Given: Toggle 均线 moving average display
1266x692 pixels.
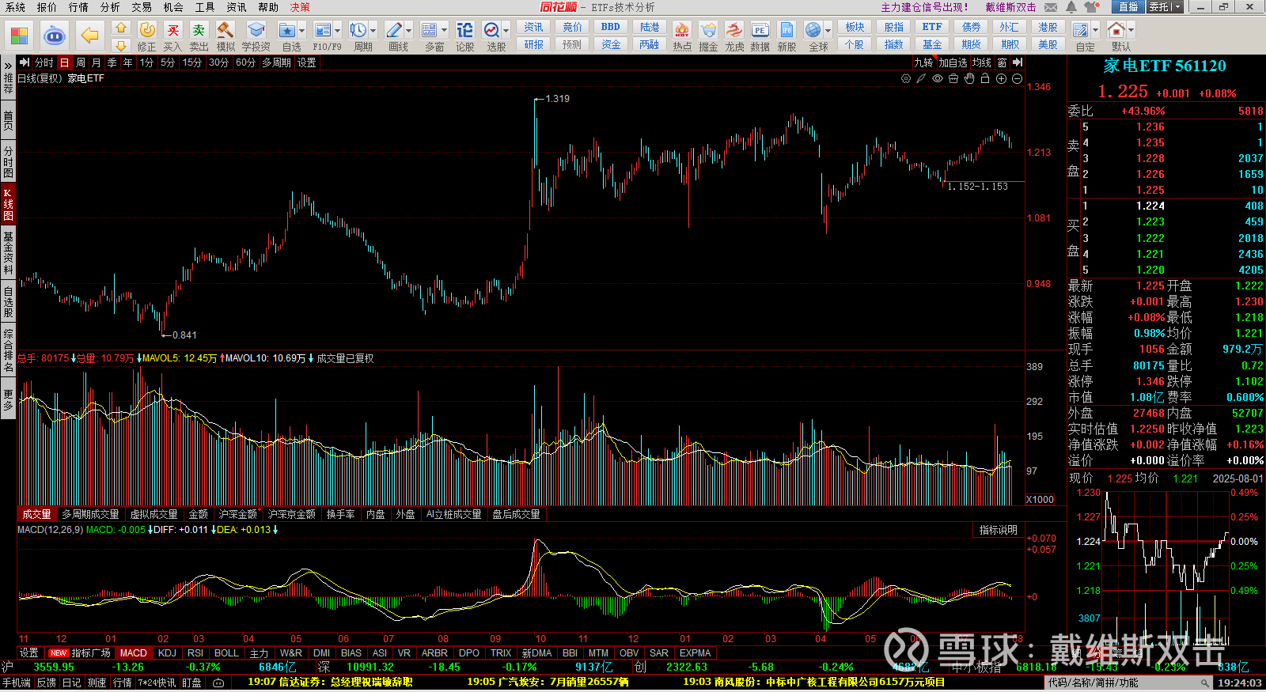Looking at the screenshot, I should tap(982, 62).
